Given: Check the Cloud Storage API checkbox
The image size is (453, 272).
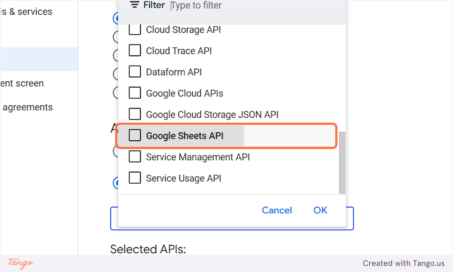Looking at the screenshot, I should (134, 29).
